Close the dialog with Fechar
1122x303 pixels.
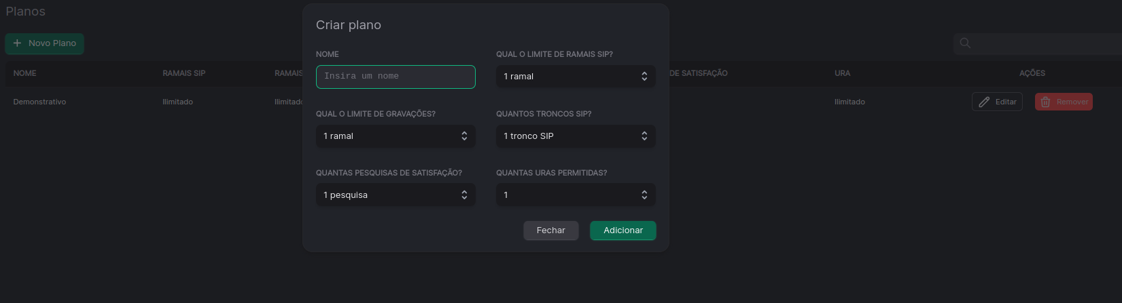click(x=551, y=230)
